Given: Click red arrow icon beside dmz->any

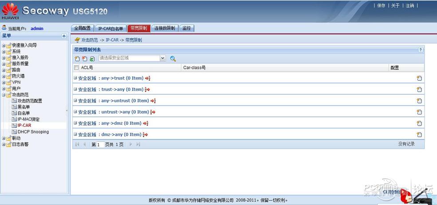Looking at the screenshot, I should point(145,135).
